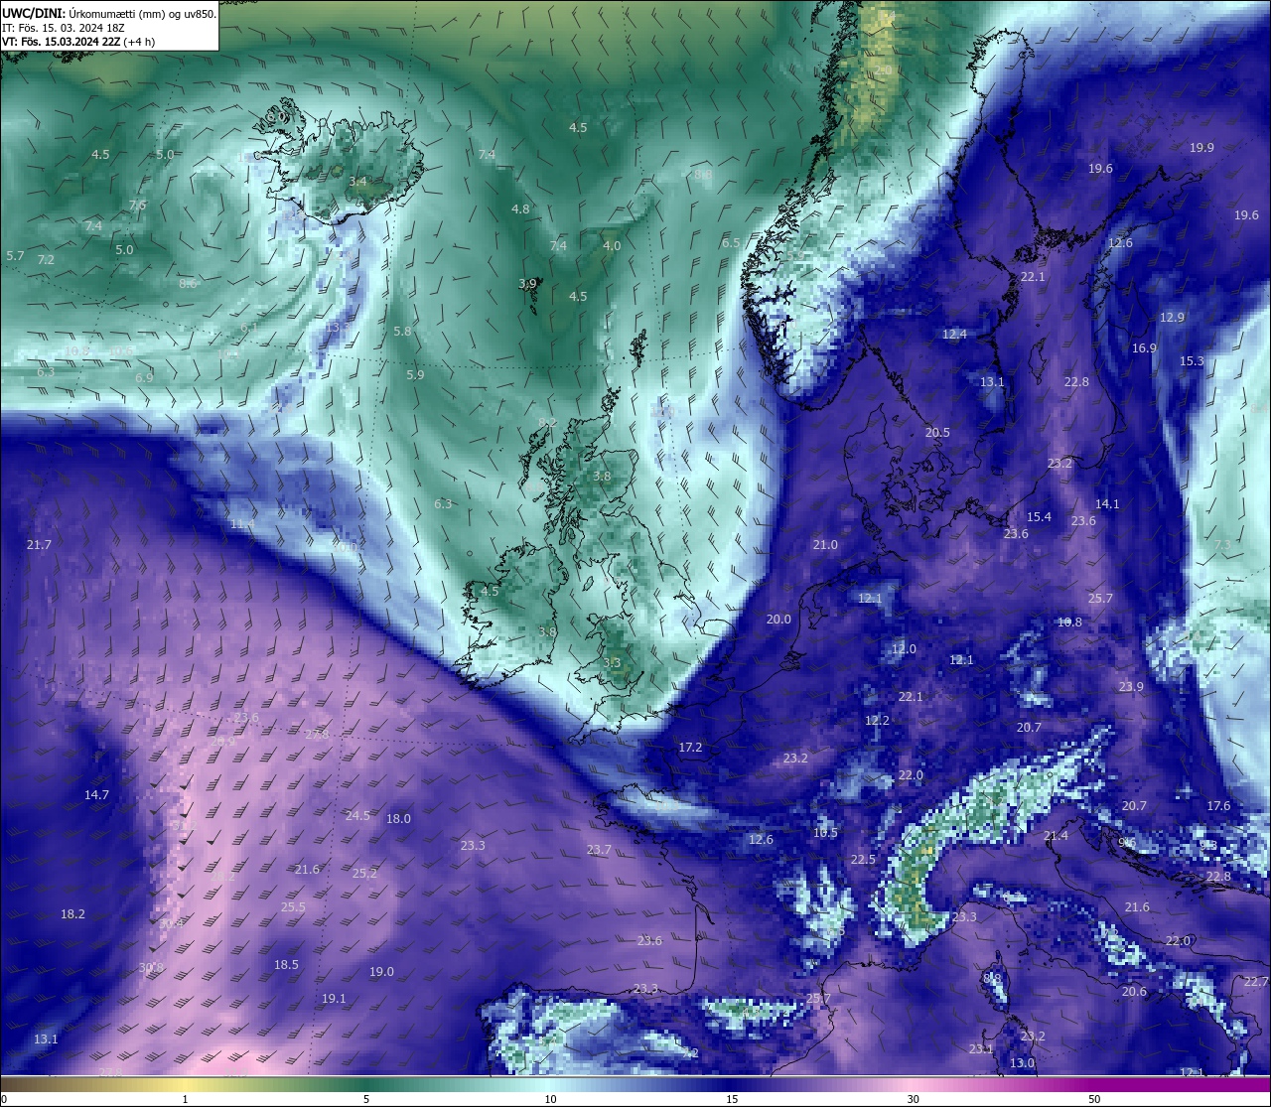The height and width of the screenshot is (1107, 1271).
Task: Select the 4.8 value east of Iceland
Action: click(520, 209)
